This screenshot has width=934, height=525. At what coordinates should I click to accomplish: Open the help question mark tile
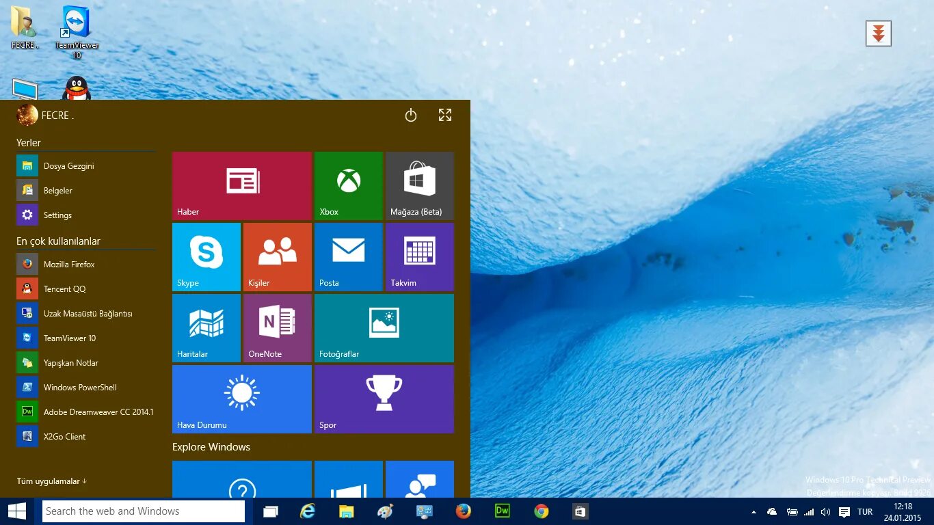[x=242, y=479]
